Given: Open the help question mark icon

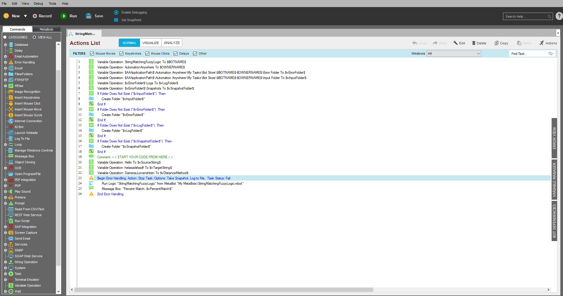Looking at the screenshot, I should coord(559,16).
